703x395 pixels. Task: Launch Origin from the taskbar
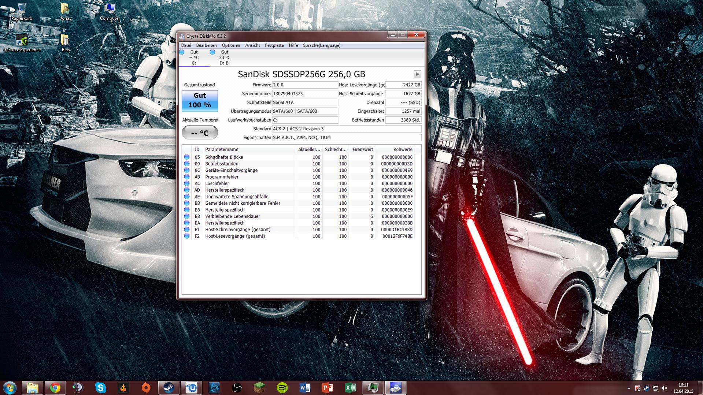coord(146,388)
